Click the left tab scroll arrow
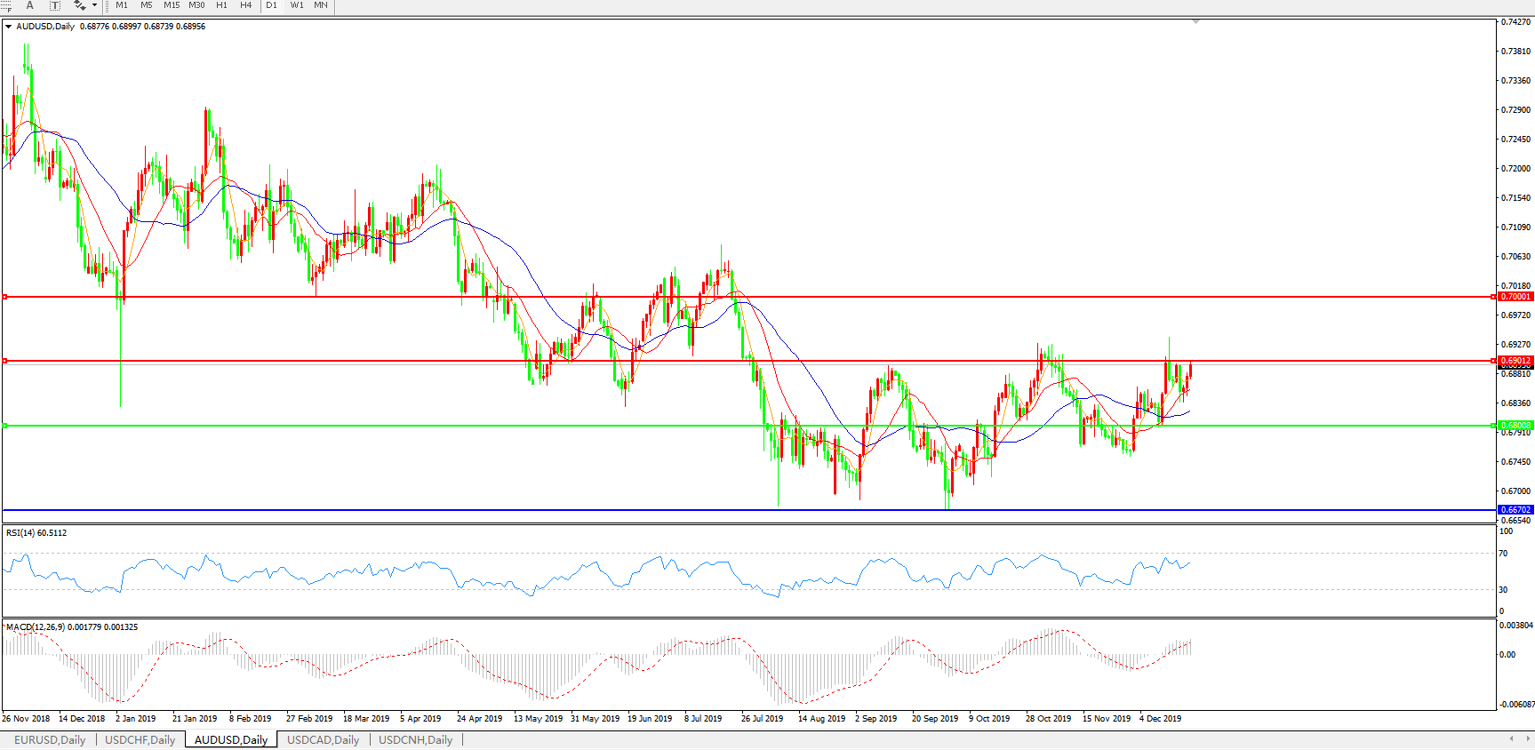The width and height of the screenshot is (1535, 750). pyautogui.click(x=1511, y=738)
